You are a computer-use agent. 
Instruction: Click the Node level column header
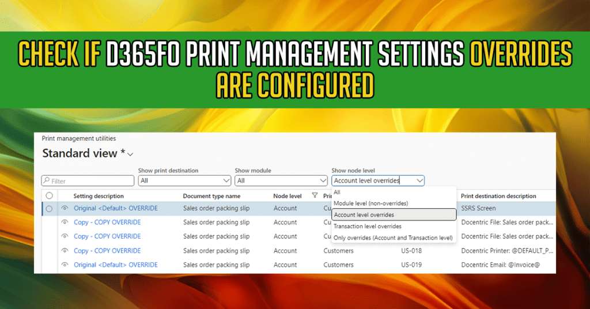coord(288,196)
